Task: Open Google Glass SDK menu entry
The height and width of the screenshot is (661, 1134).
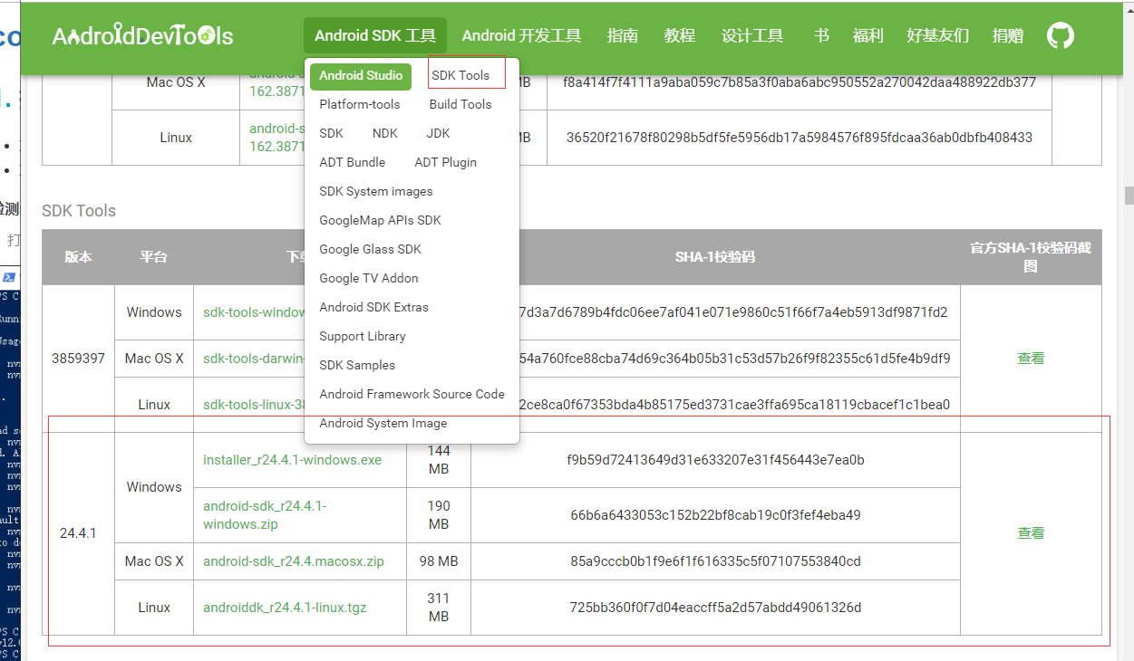Action: point(371,250)
